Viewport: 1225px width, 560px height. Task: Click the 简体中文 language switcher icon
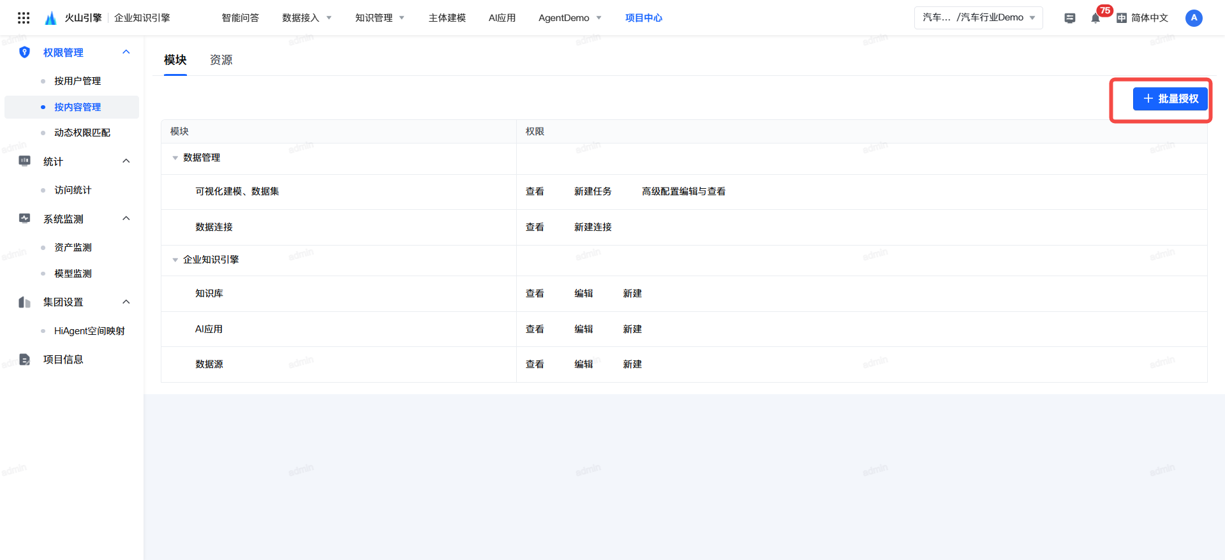[x=1122, y=18]
